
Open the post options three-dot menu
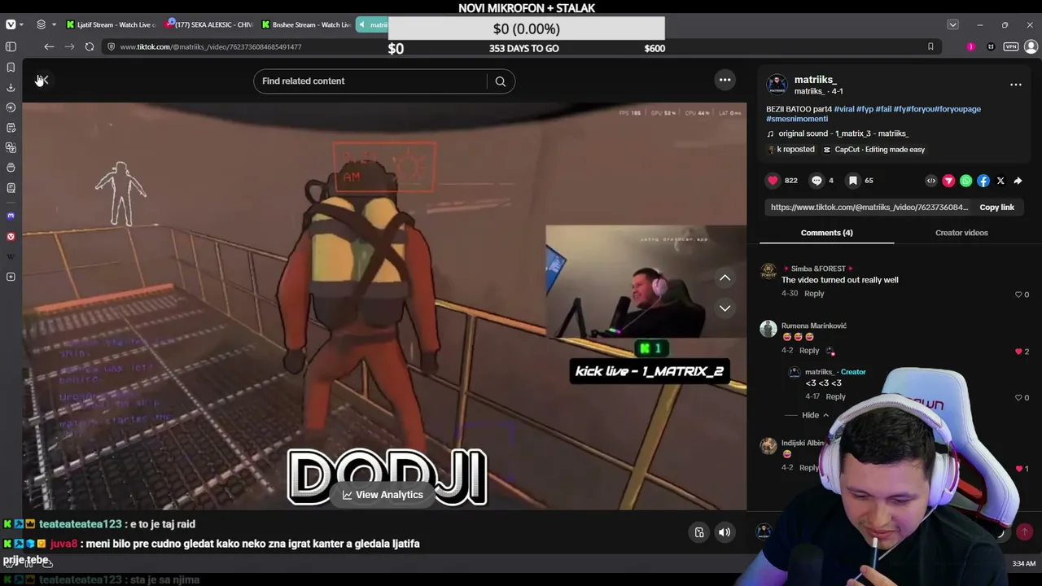coord(1015,85)
